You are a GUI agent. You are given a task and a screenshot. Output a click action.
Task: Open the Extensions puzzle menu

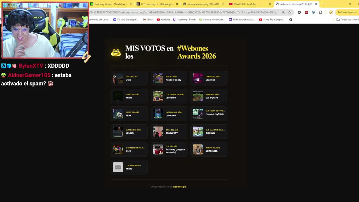pos(321,12)
